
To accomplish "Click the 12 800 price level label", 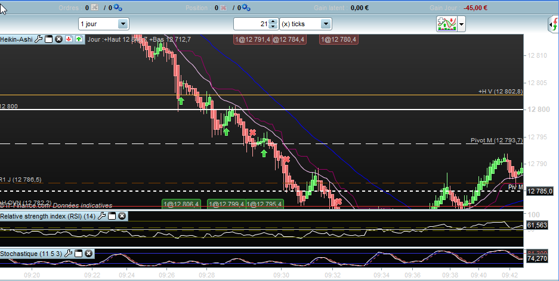I will pos(9,107).
